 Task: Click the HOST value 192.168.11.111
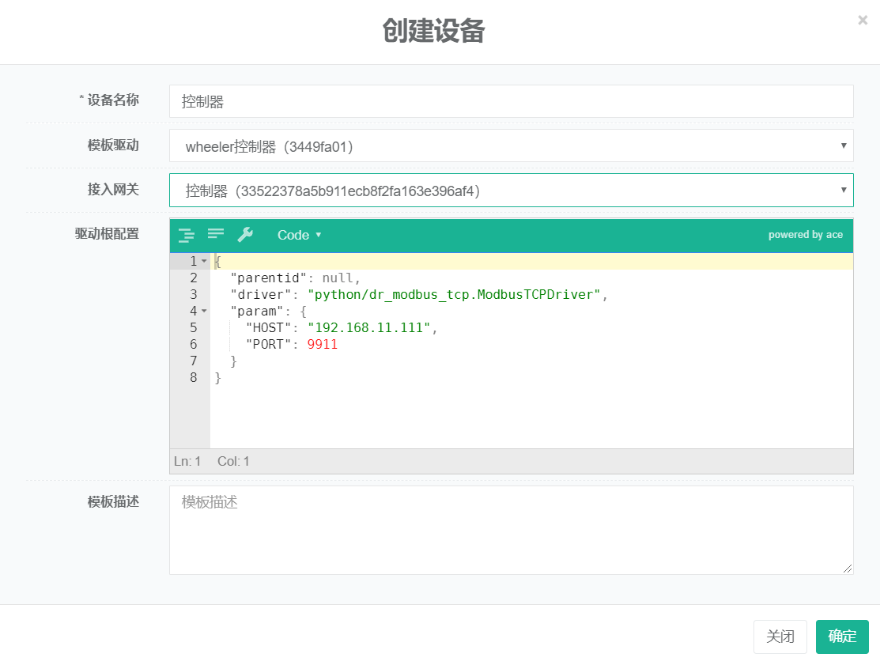(368, 327)
